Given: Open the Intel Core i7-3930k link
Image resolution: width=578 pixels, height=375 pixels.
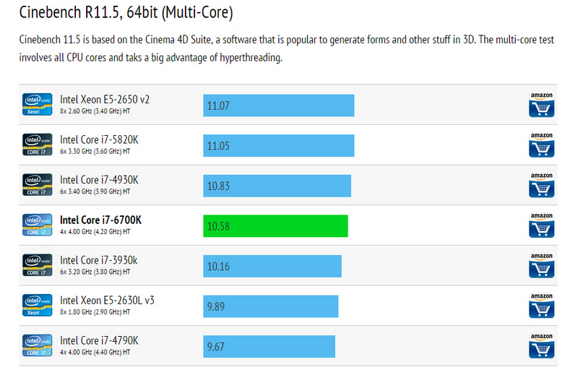Looking at the screenshot, I should [98, 260].
